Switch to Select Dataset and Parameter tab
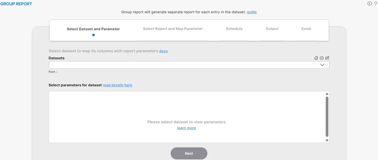The image size is (378, 160). click(x=93, y=29)
